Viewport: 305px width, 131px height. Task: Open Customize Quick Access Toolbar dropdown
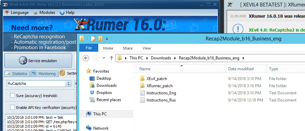tap(107, 39)
